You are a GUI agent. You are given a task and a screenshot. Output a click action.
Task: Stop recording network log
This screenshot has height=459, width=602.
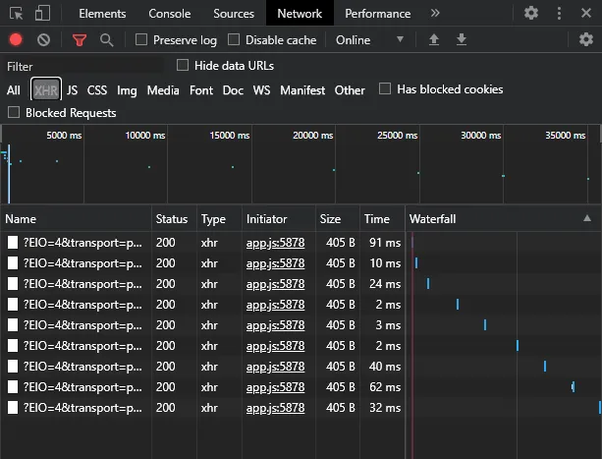tap(16, 40)
